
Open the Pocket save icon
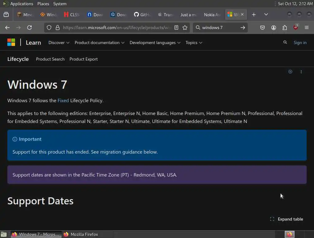point(262,28)
